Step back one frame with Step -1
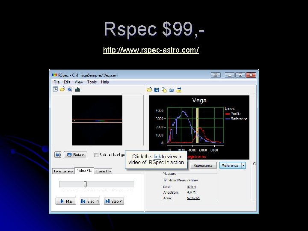Image resolution: width=308 pixels, height=231 pixels. [90, 201]
